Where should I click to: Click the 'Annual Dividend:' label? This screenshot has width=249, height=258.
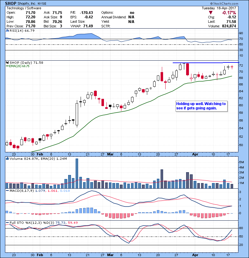coord(114,17)
